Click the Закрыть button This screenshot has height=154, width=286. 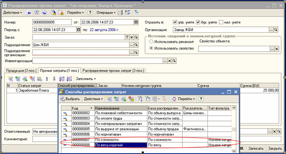pos(275,149)
